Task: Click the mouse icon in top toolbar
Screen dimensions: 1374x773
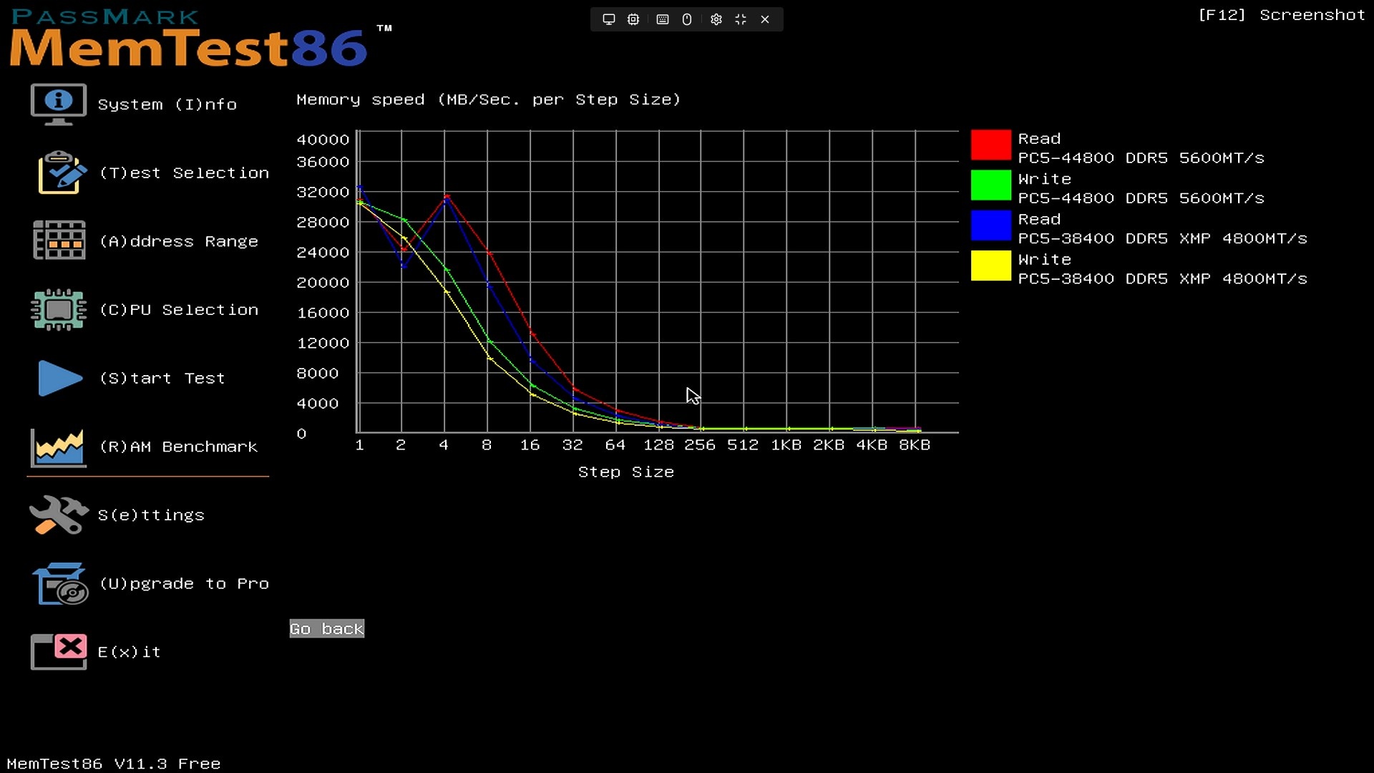Action: 687,19
